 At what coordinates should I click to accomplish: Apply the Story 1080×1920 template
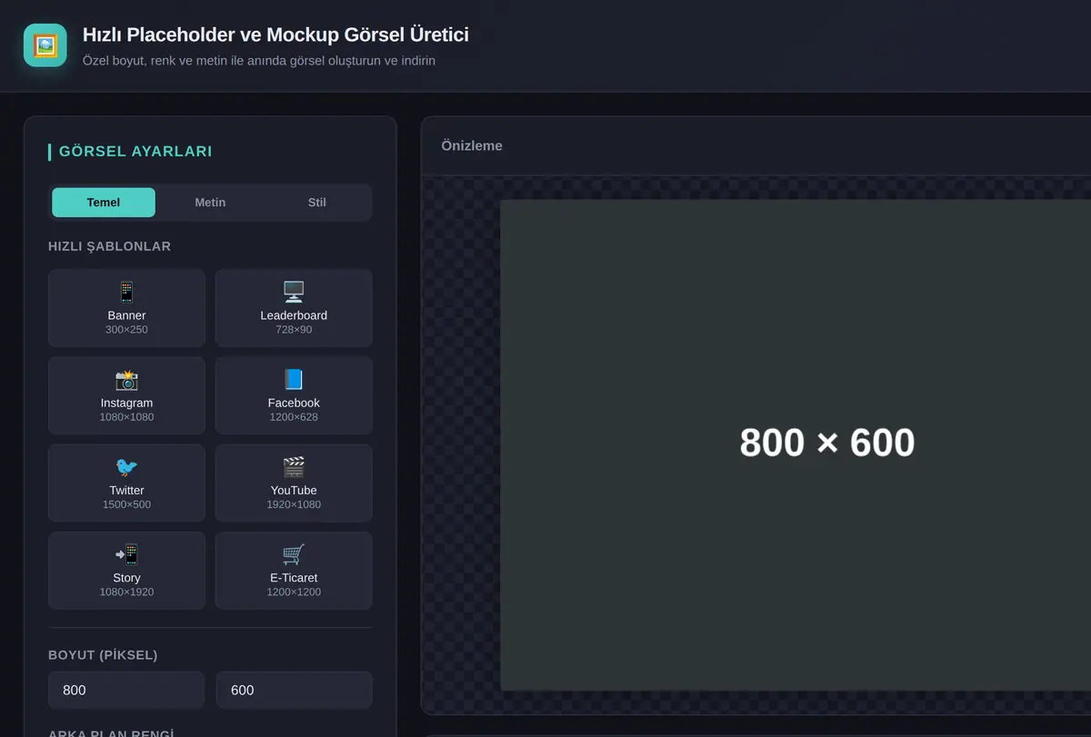pos(126,571)
